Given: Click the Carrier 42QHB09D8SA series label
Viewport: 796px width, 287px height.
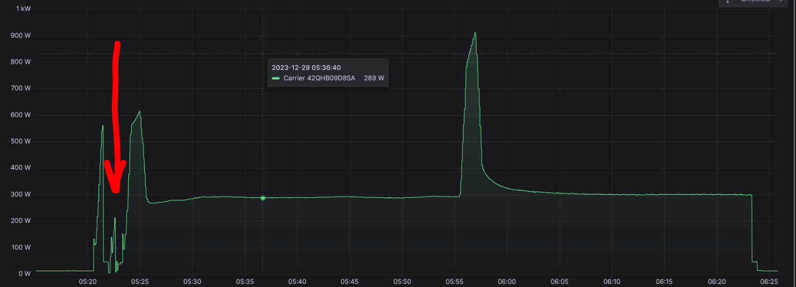Looking at the screenshot, I should 319,78.
